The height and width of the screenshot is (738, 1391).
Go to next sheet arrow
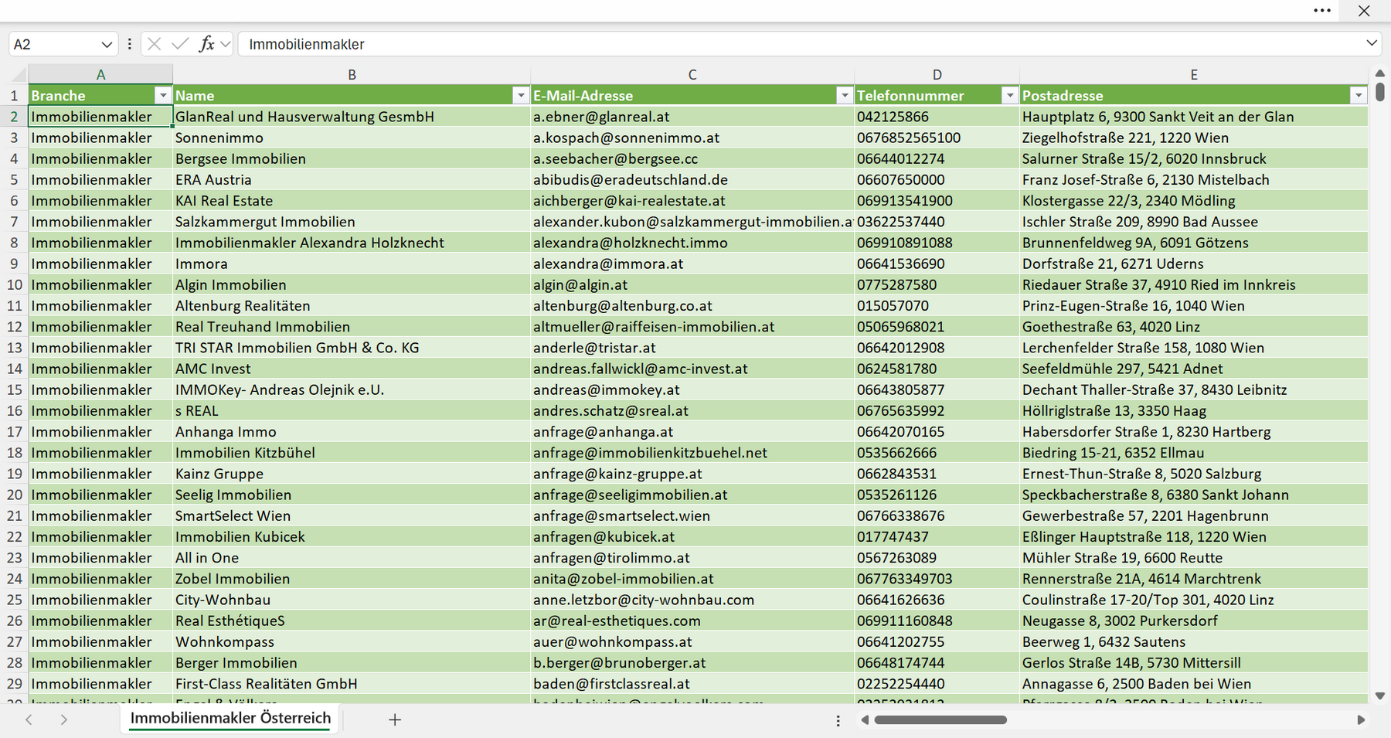point(64,719)
